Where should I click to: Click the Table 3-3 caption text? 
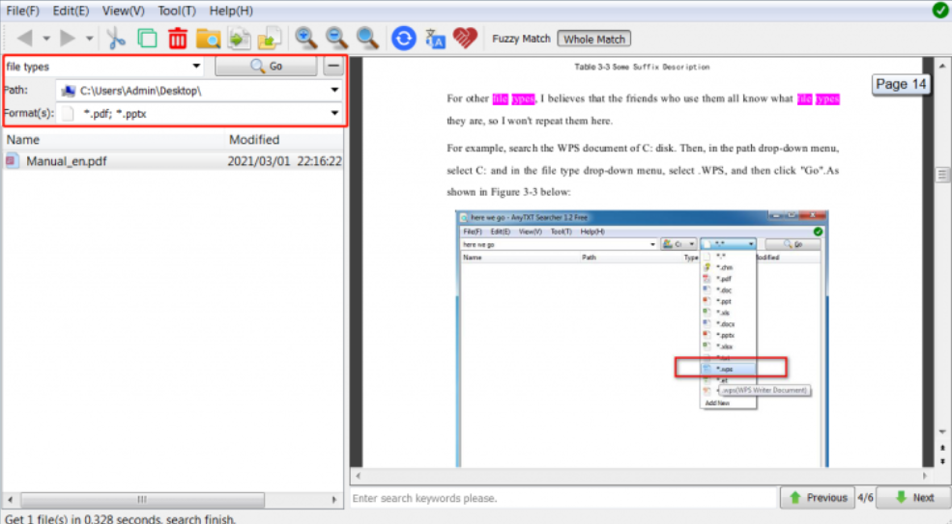pos(642,67)
